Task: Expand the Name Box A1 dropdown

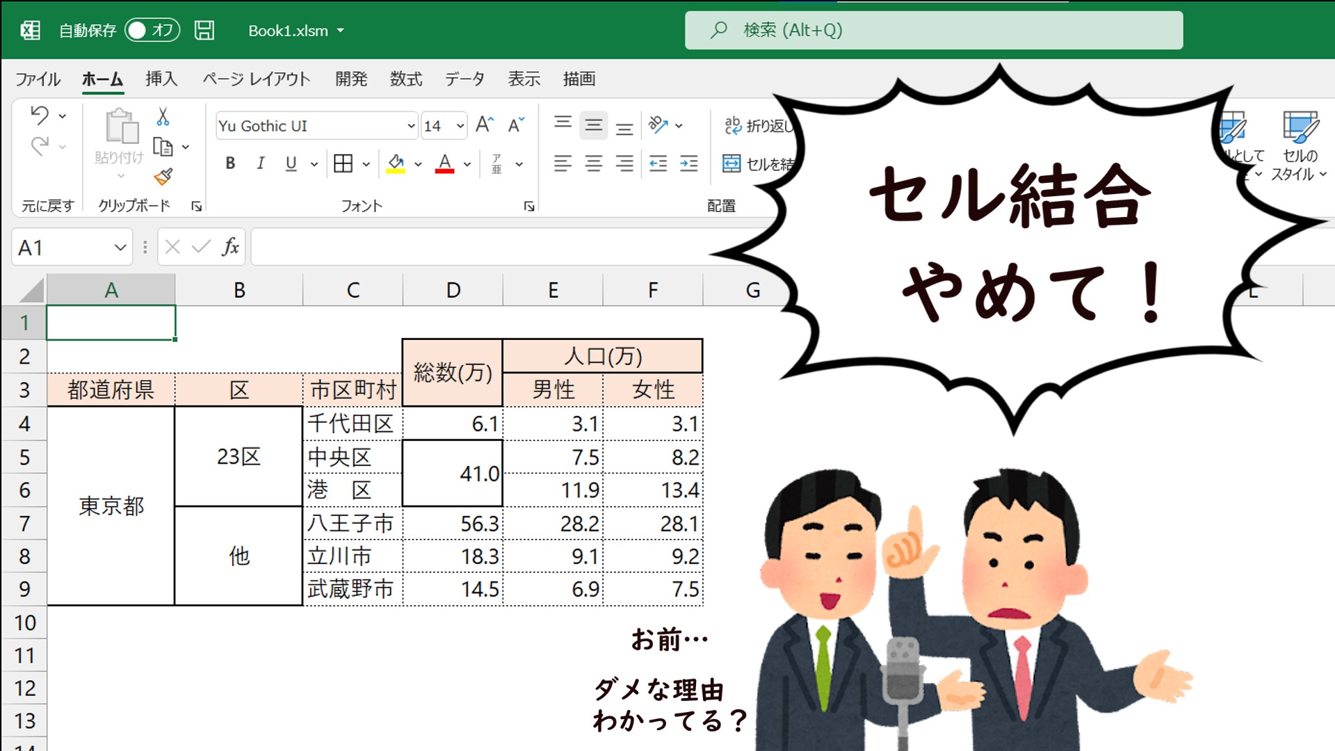Action: (120, 248)
